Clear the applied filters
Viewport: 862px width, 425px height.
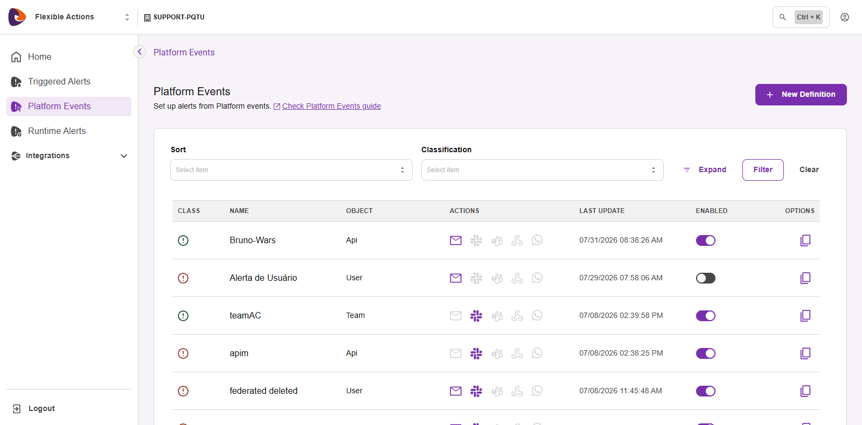pos(809,170)
